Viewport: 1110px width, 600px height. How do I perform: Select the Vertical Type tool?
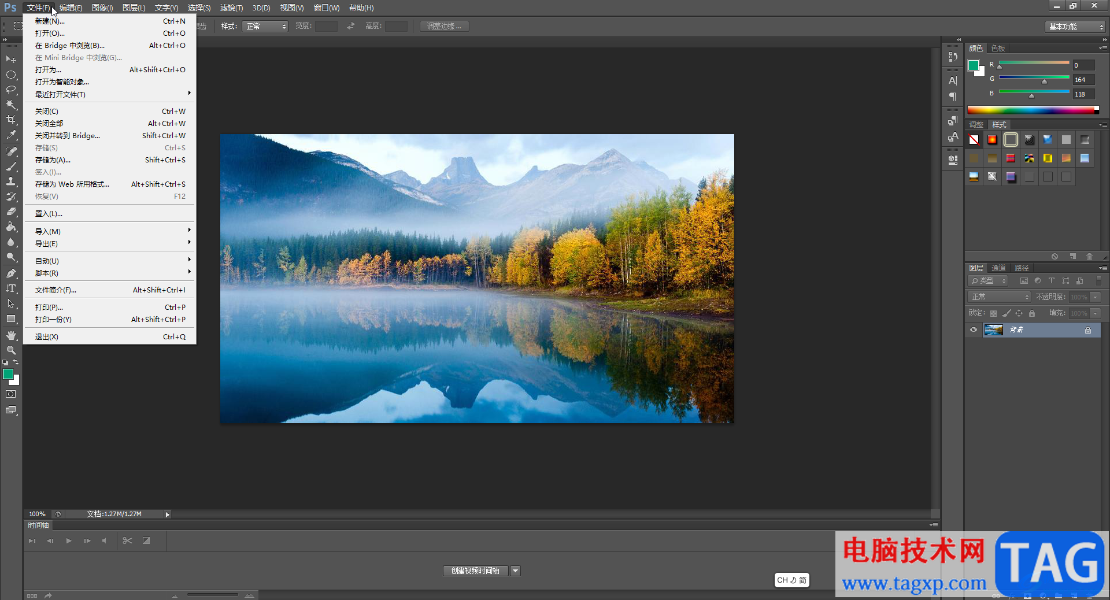point(11,288)
